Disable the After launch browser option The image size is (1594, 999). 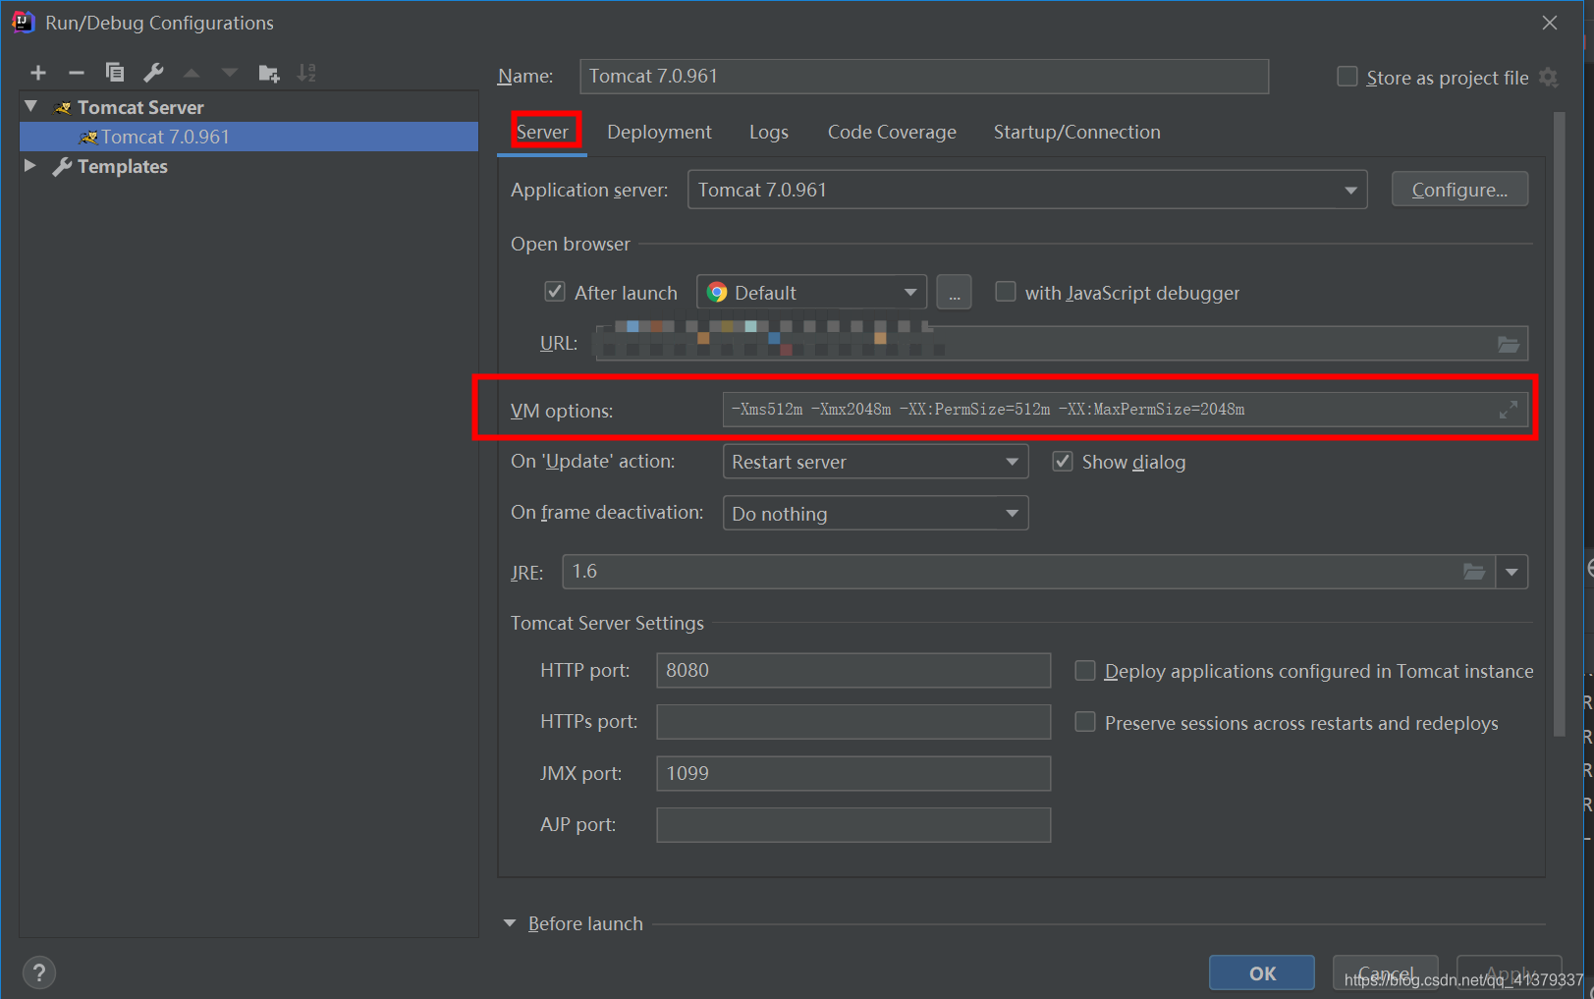coord(555,291)
